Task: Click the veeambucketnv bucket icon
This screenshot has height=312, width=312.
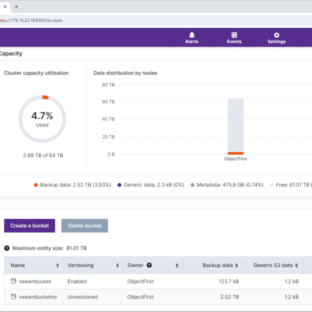Action: (x=13, y=297)
